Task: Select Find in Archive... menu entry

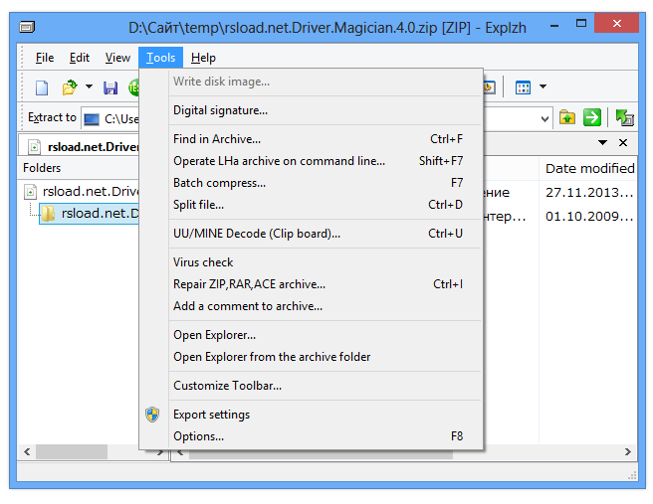Action: coord(325,139)
